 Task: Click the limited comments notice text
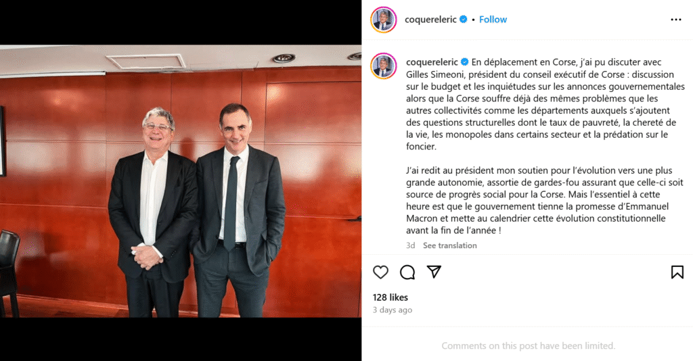click(528, 345)
